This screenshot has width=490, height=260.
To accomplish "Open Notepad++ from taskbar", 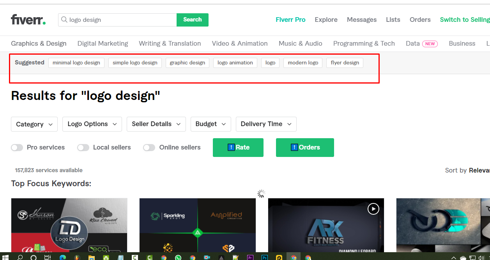I will click(235, 257).
